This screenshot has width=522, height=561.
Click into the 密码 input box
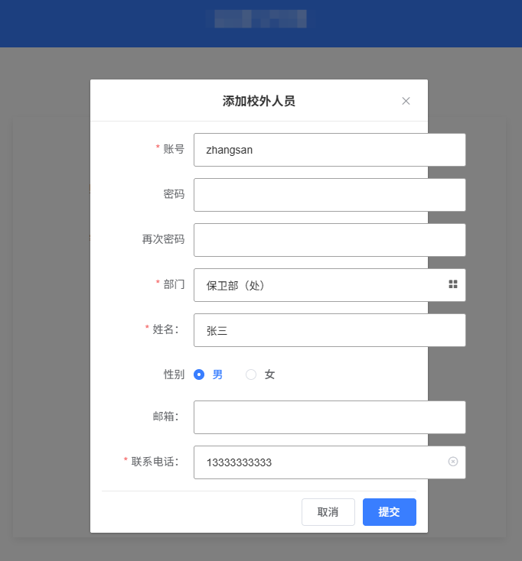click(x=330, y=195)
